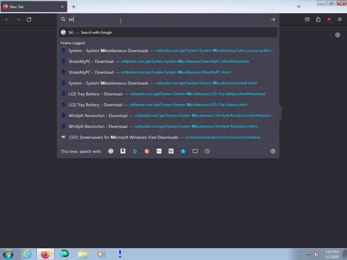Open the Windows Start menu
Viewport: 347px width, 260px height.
pos(8,254)
